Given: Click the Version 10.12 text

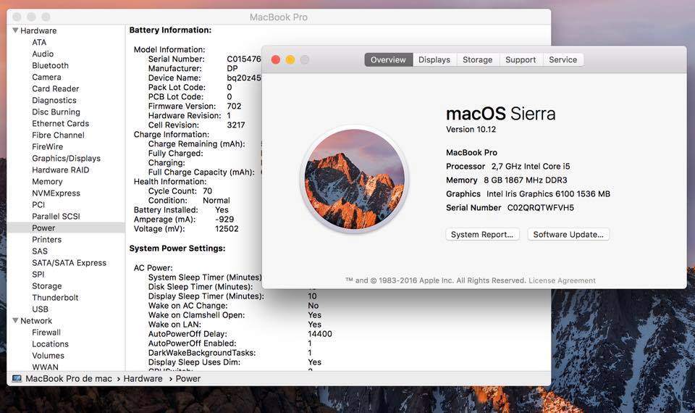Looking at the screenshot, I should coord(471,129).
